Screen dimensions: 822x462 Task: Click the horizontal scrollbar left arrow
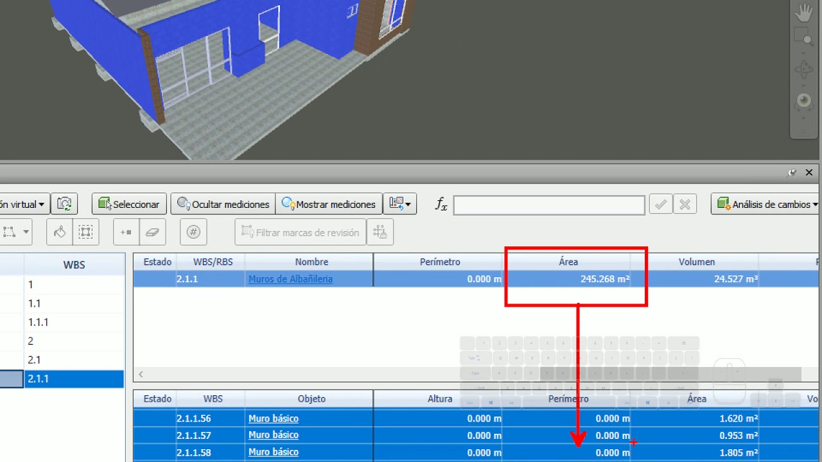click(x=141, y=374)
